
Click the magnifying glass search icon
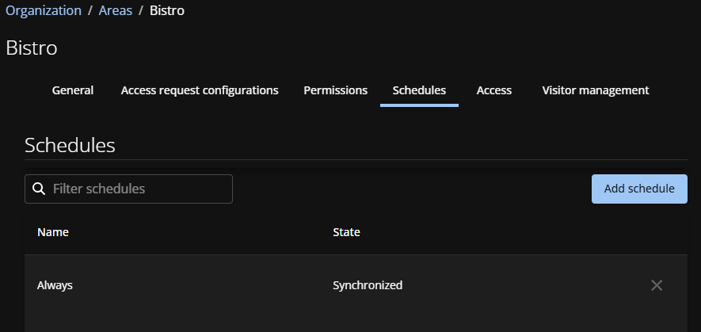38,189
